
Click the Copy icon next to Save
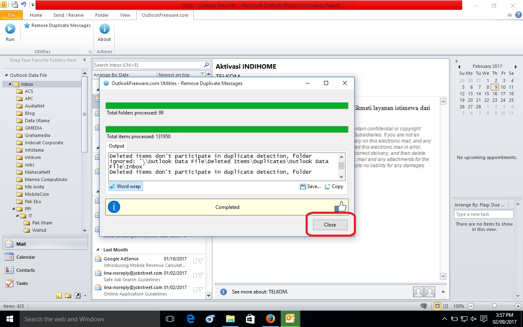click(327, 186)
